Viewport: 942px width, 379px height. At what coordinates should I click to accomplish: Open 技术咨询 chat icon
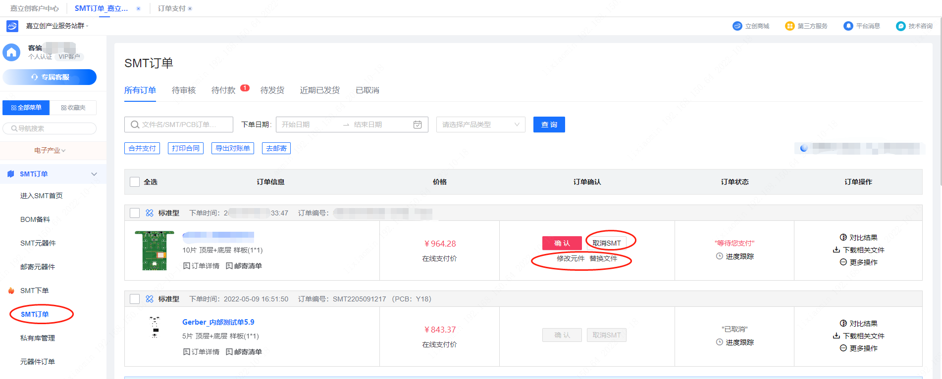tap(900, 26)
